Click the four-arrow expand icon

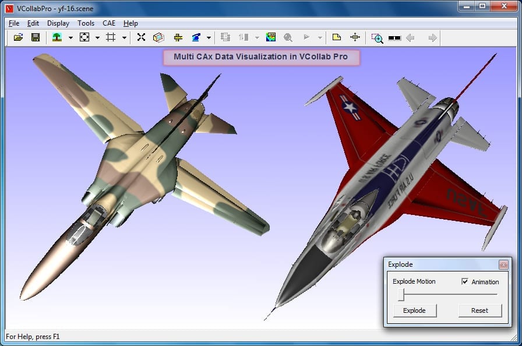[141, 37]
